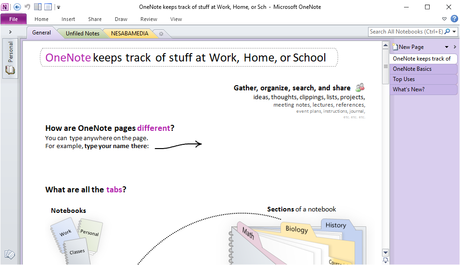
Task: Open the OneNote Basics page
Action: (412, 69)
